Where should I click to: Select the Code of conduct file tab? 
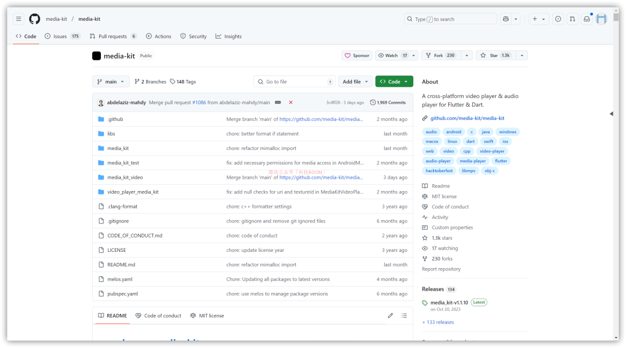click(158, 316)
